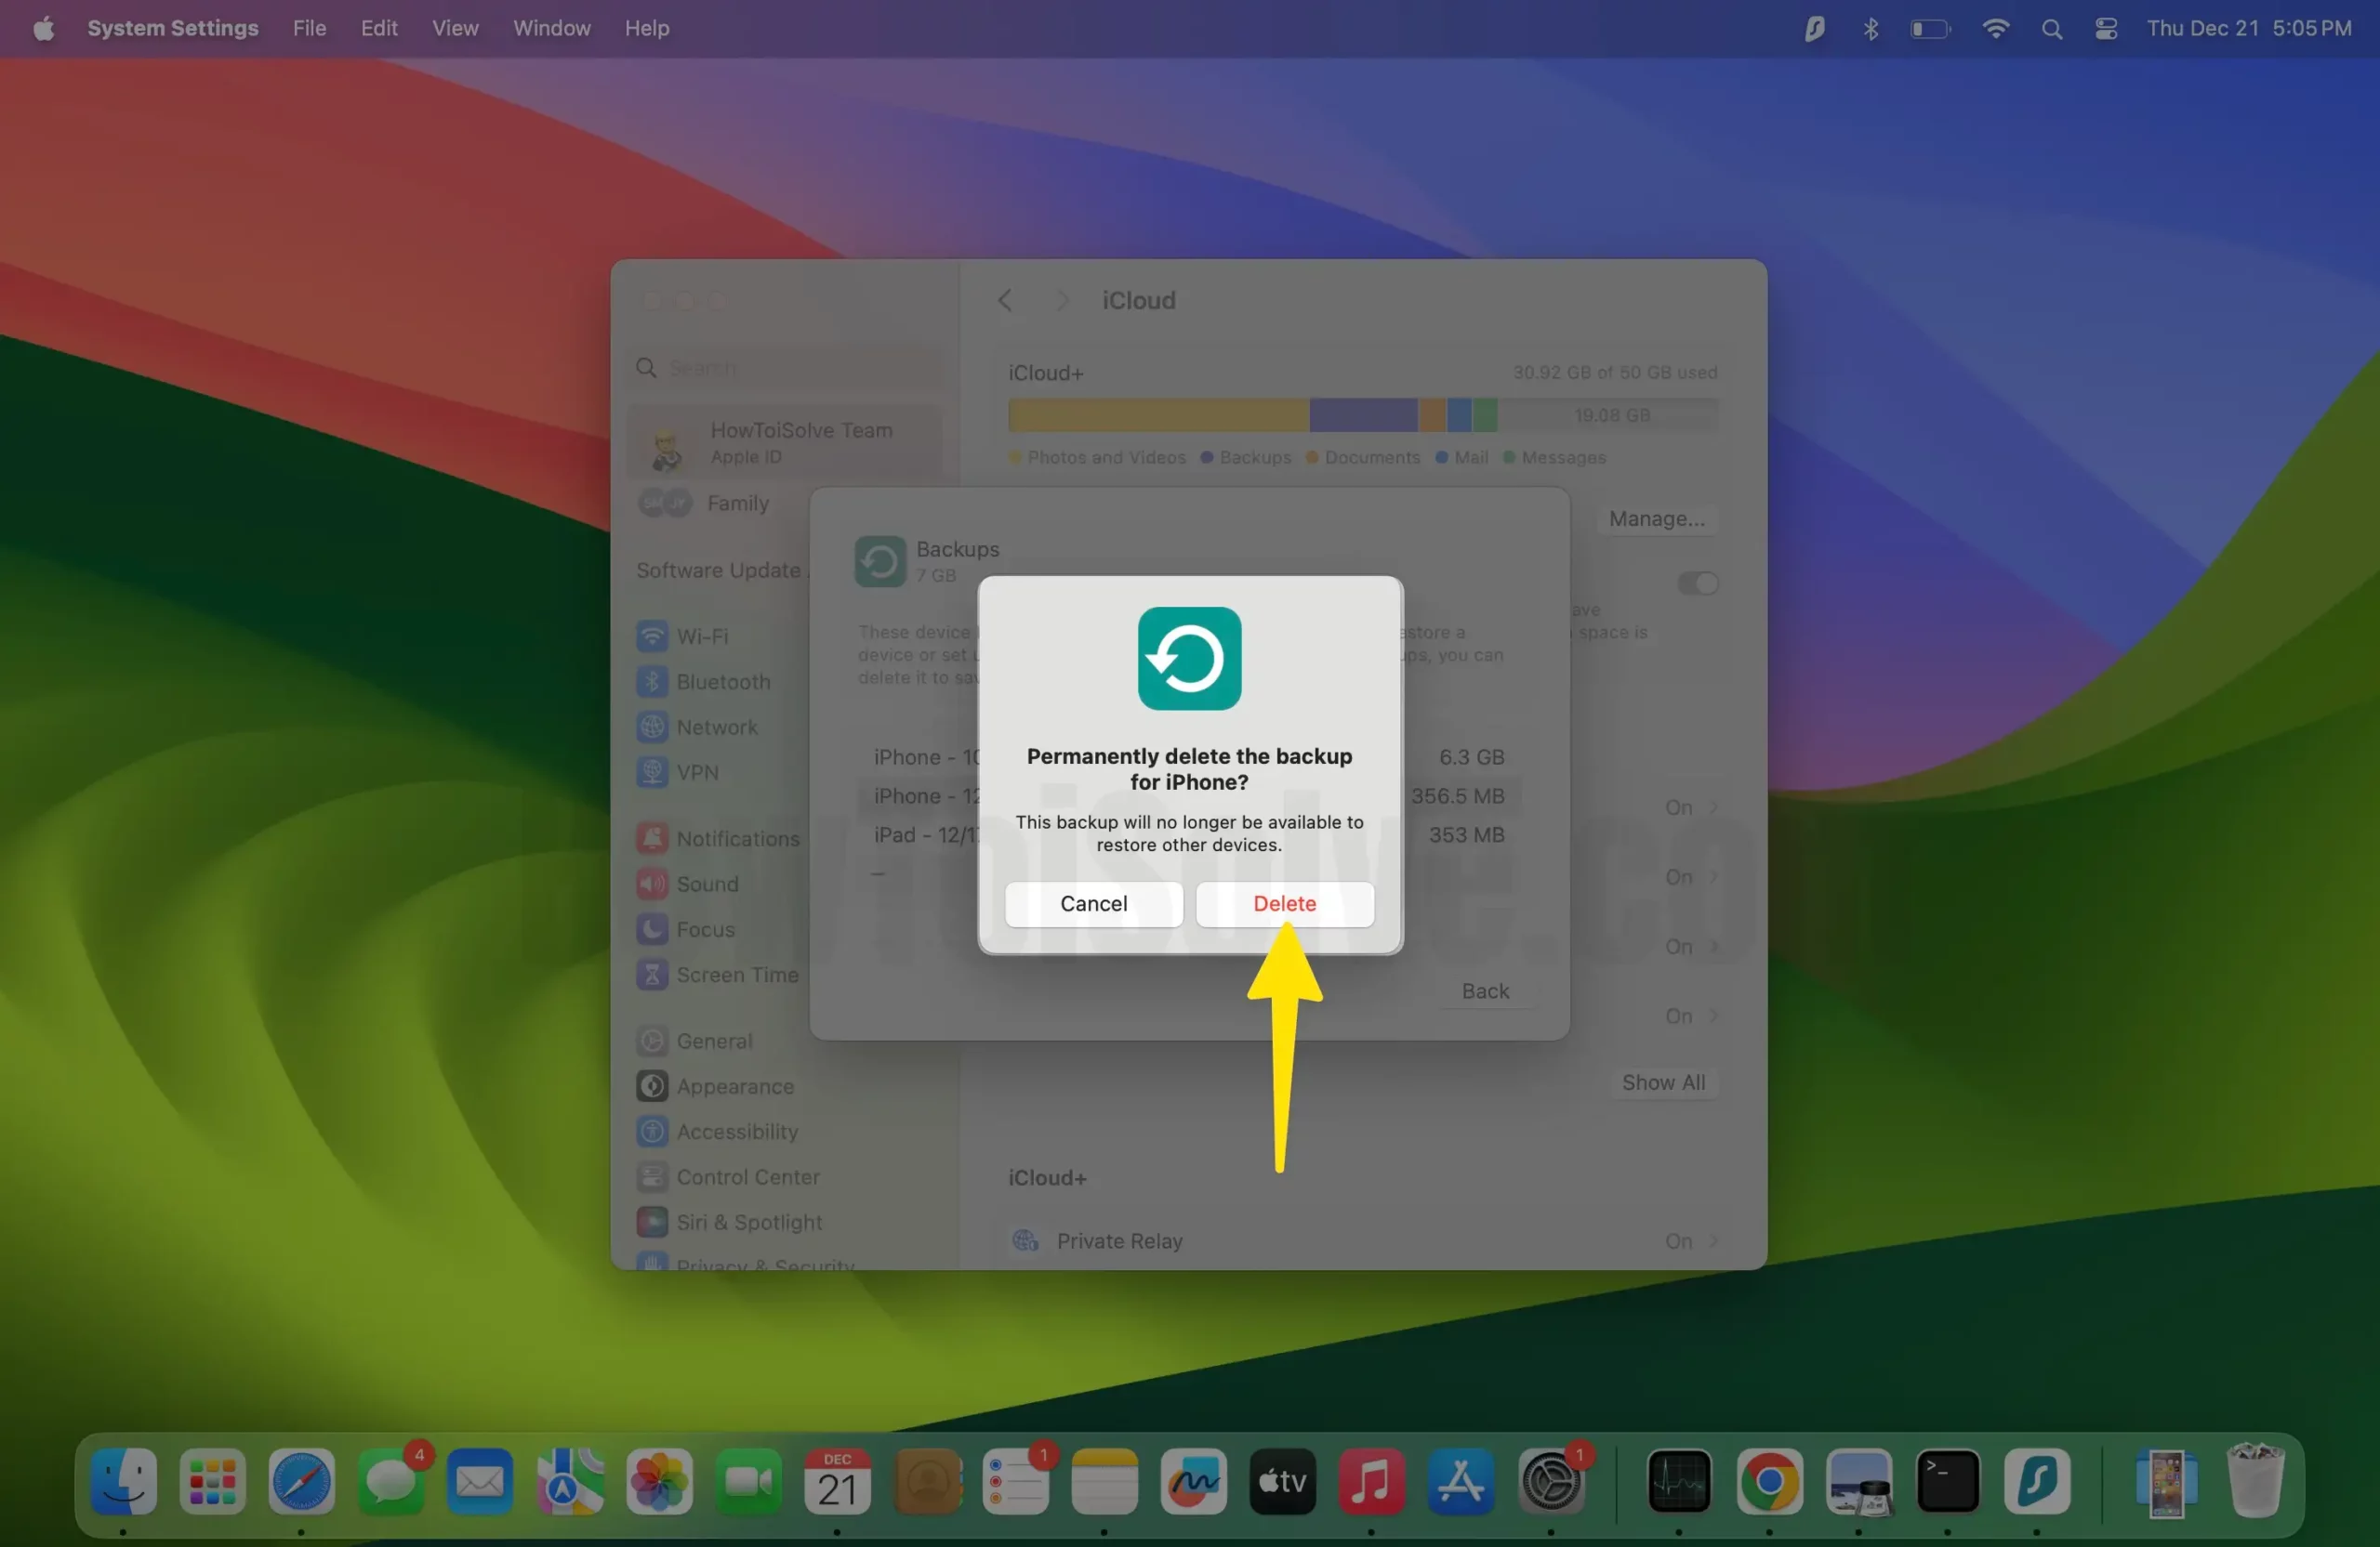The height and width of the screenshot is (1547, 2380).
Task: Open Mail from the Dock
Action: 480,1480
